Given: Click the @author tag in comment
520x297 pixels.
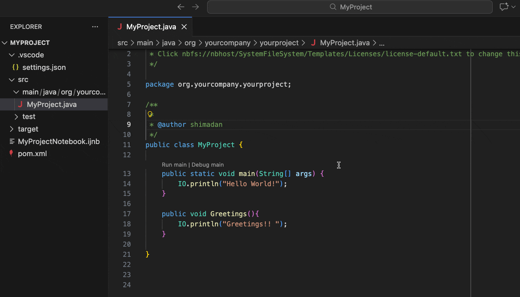Looking at the screenshot, I should [x=172, y=124].
